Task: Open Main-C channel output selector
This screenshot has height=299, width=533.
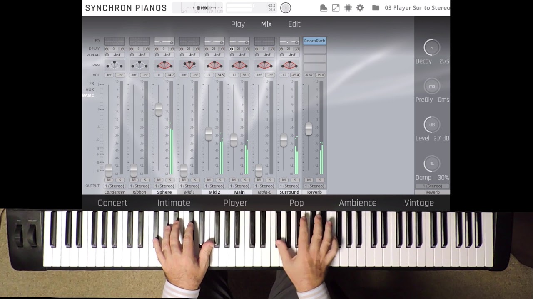Action: tap(264, 186)
